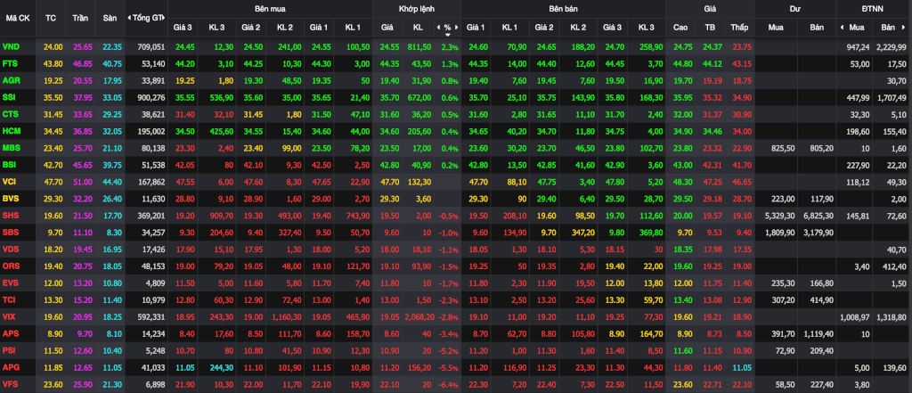Click the Cao high price column header
Viewport: 912px width, 393px height.
(680, 28)
